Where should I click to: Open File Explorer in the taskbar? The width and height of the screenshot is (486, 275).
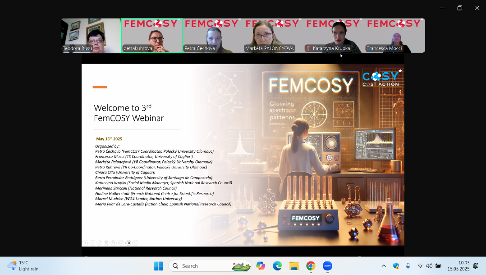coord(294,266)
